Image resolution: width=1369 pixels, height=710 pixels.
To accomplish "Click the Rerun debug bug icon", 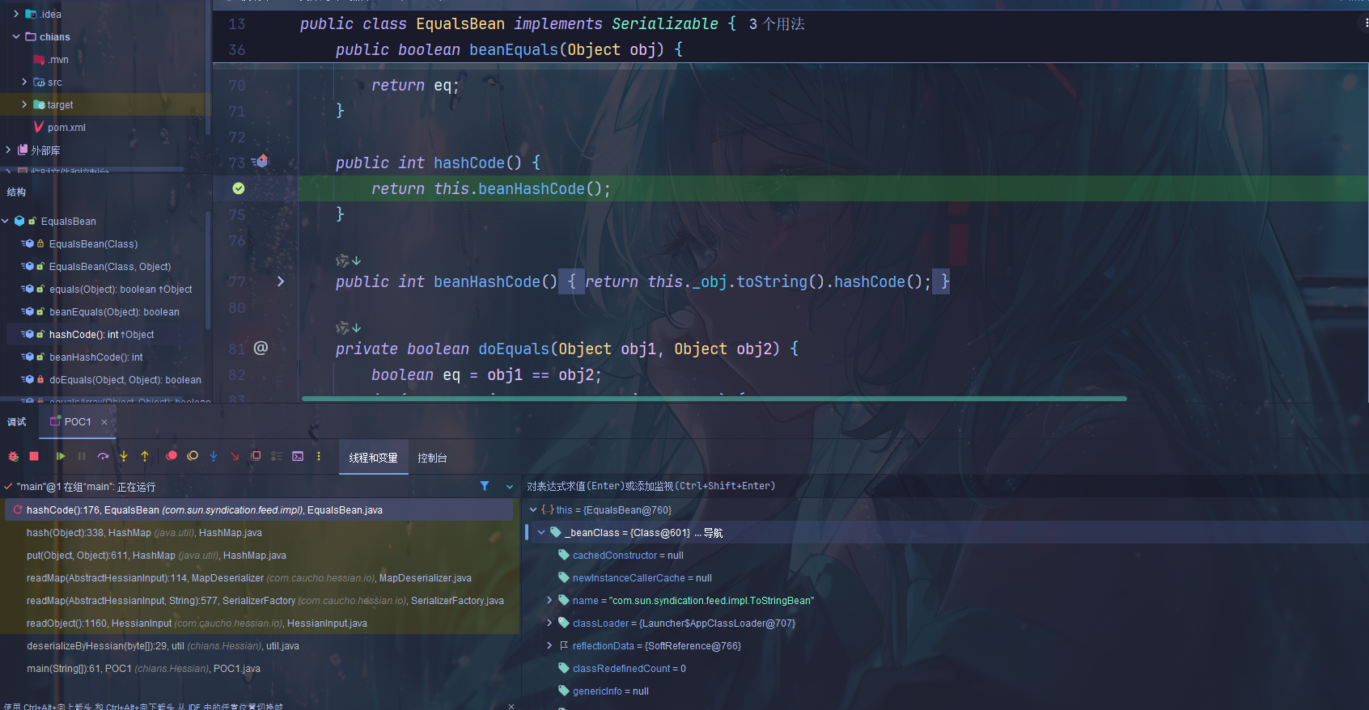I will pyautogui.click(x=13, y=457).
